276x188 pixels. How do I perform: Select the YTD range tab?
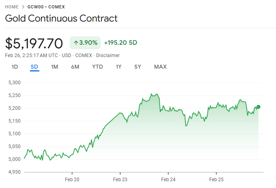[98, 67]
